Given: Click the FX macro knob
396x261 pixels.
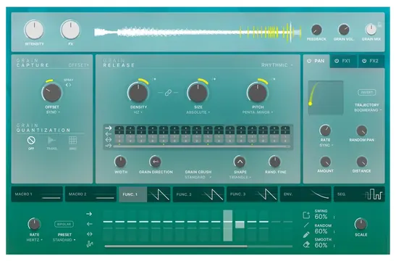Looking at the screenshot, I should click(x=70, y=30).
